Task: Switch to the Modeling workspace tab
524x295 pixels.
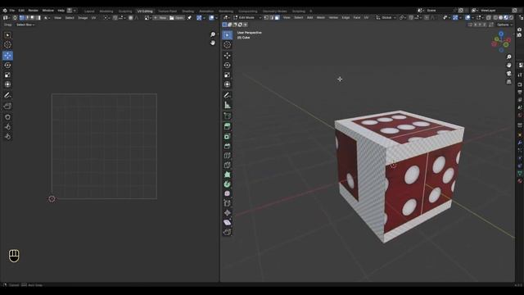Action: [106, 11]
